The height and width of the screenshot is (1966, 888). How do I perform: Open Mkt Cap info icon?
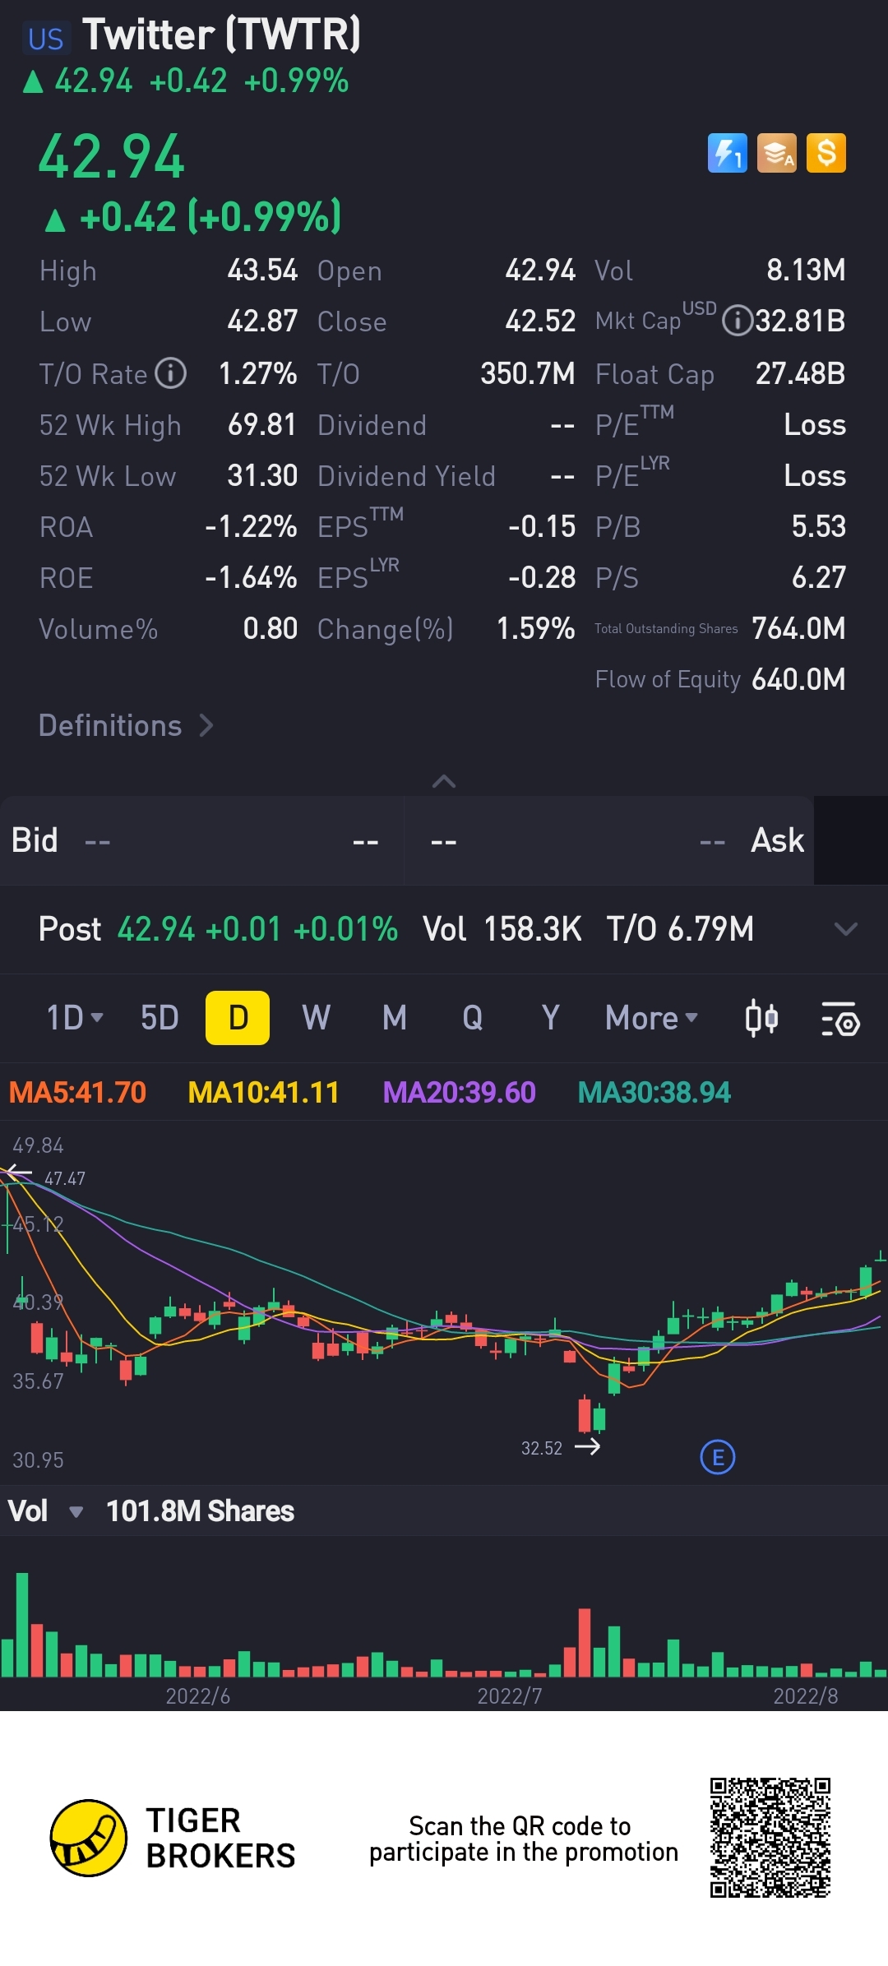click(x=737, y=321)
